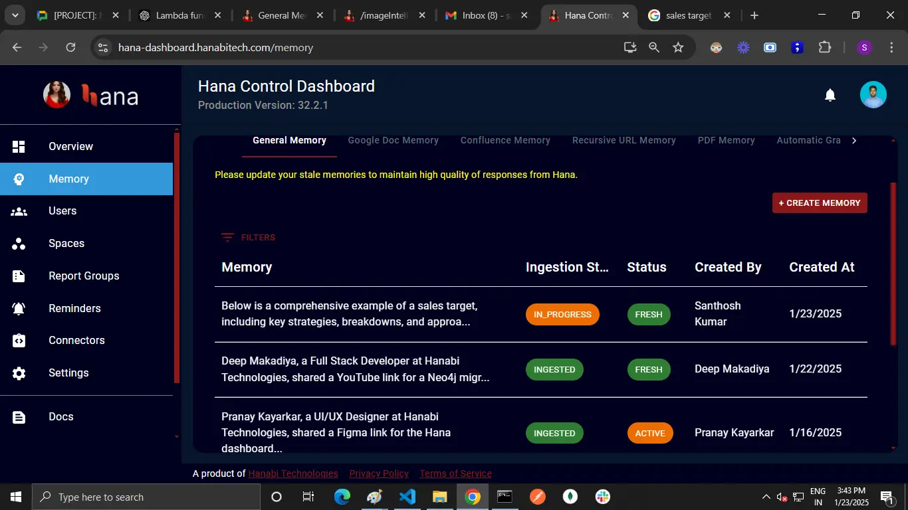This screenshot has width=908, height=510.
Task: Switch to Lambda function browser tab
Action: click(180, 15)
